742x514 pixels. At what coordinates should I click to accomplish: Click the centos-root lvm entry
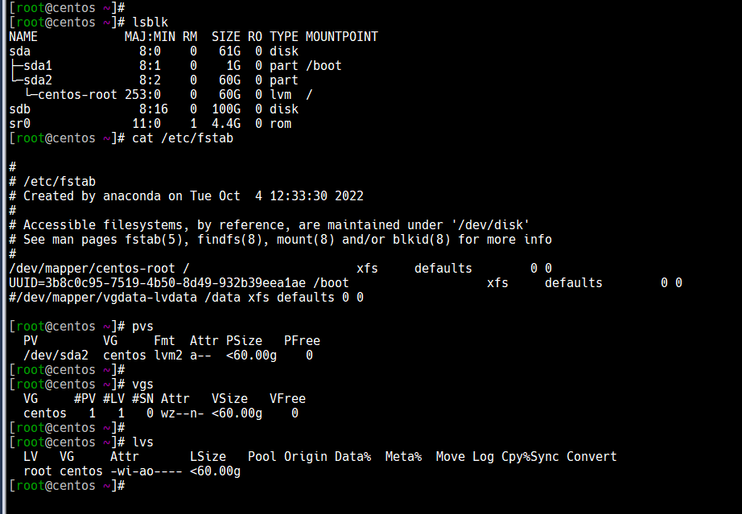pyautogui.click(x=77, y=95)
